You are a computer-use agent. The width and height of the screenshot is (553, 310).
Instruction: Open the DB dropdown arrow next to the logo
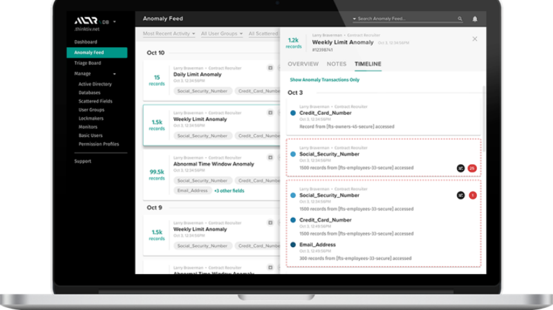tap(114, 22)
